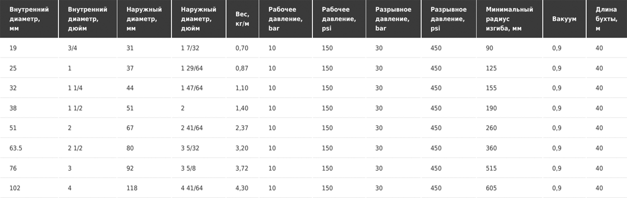Click the 'Длина бухты, м' header

(x=606, y=19)
